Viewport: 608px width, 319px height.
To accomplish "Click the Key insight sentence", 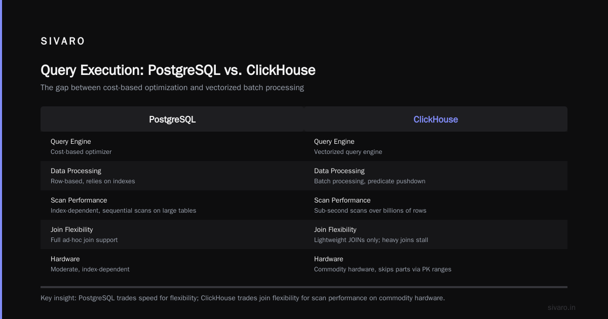I will pyautogui.click(x=243, y=298).
